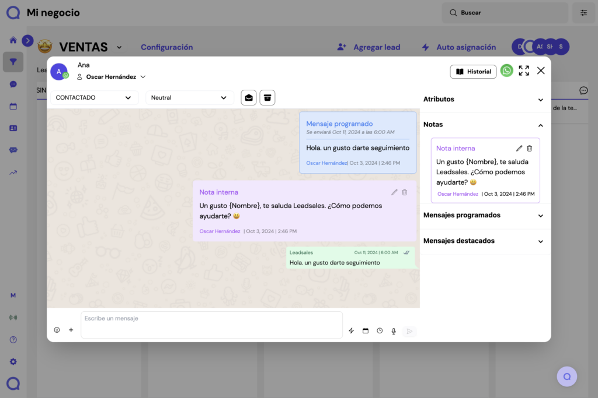Click the mark-as-read envelope icon

pos(249,98)
